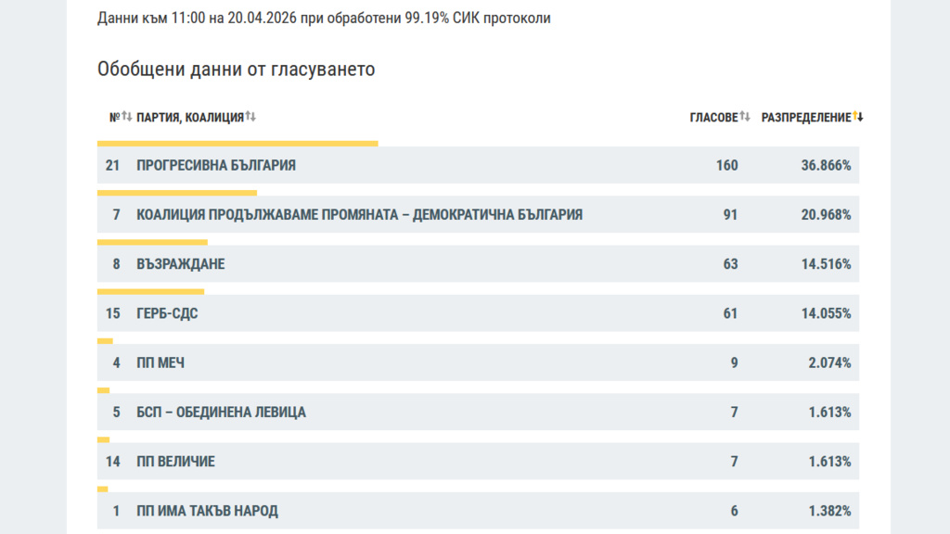Click the ВЪЗРАЖДАНЕ party name
This screenshot has width=950, height=534.
click(x=180, y=264)
